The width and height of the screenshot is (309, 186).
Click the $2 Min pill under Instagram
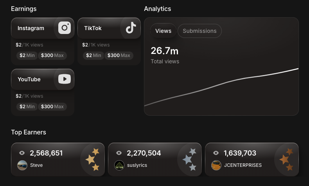click(27, 55)
